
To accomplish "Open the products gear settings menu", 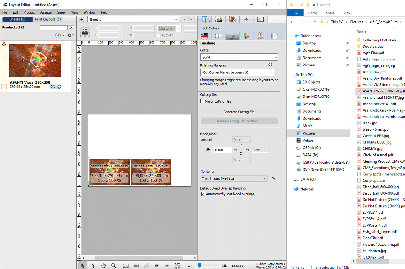I will click(71, 35).
